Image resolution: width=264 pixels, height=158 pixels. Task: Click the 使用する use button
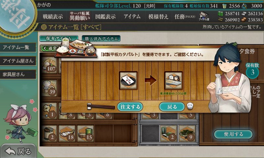(233, 134)
